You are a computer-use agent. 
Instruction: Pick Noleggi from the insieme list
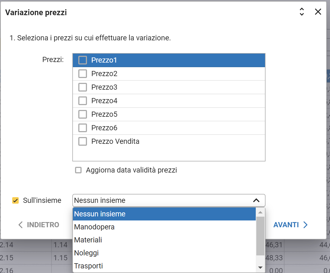click(x=86, y=253)
